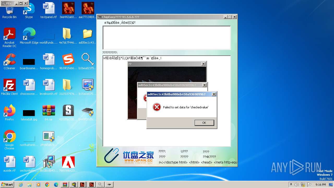Click inside the ChipEasy lower log text area
The image size is (334, 188).
pyautogui.click(x=166, y=101)
